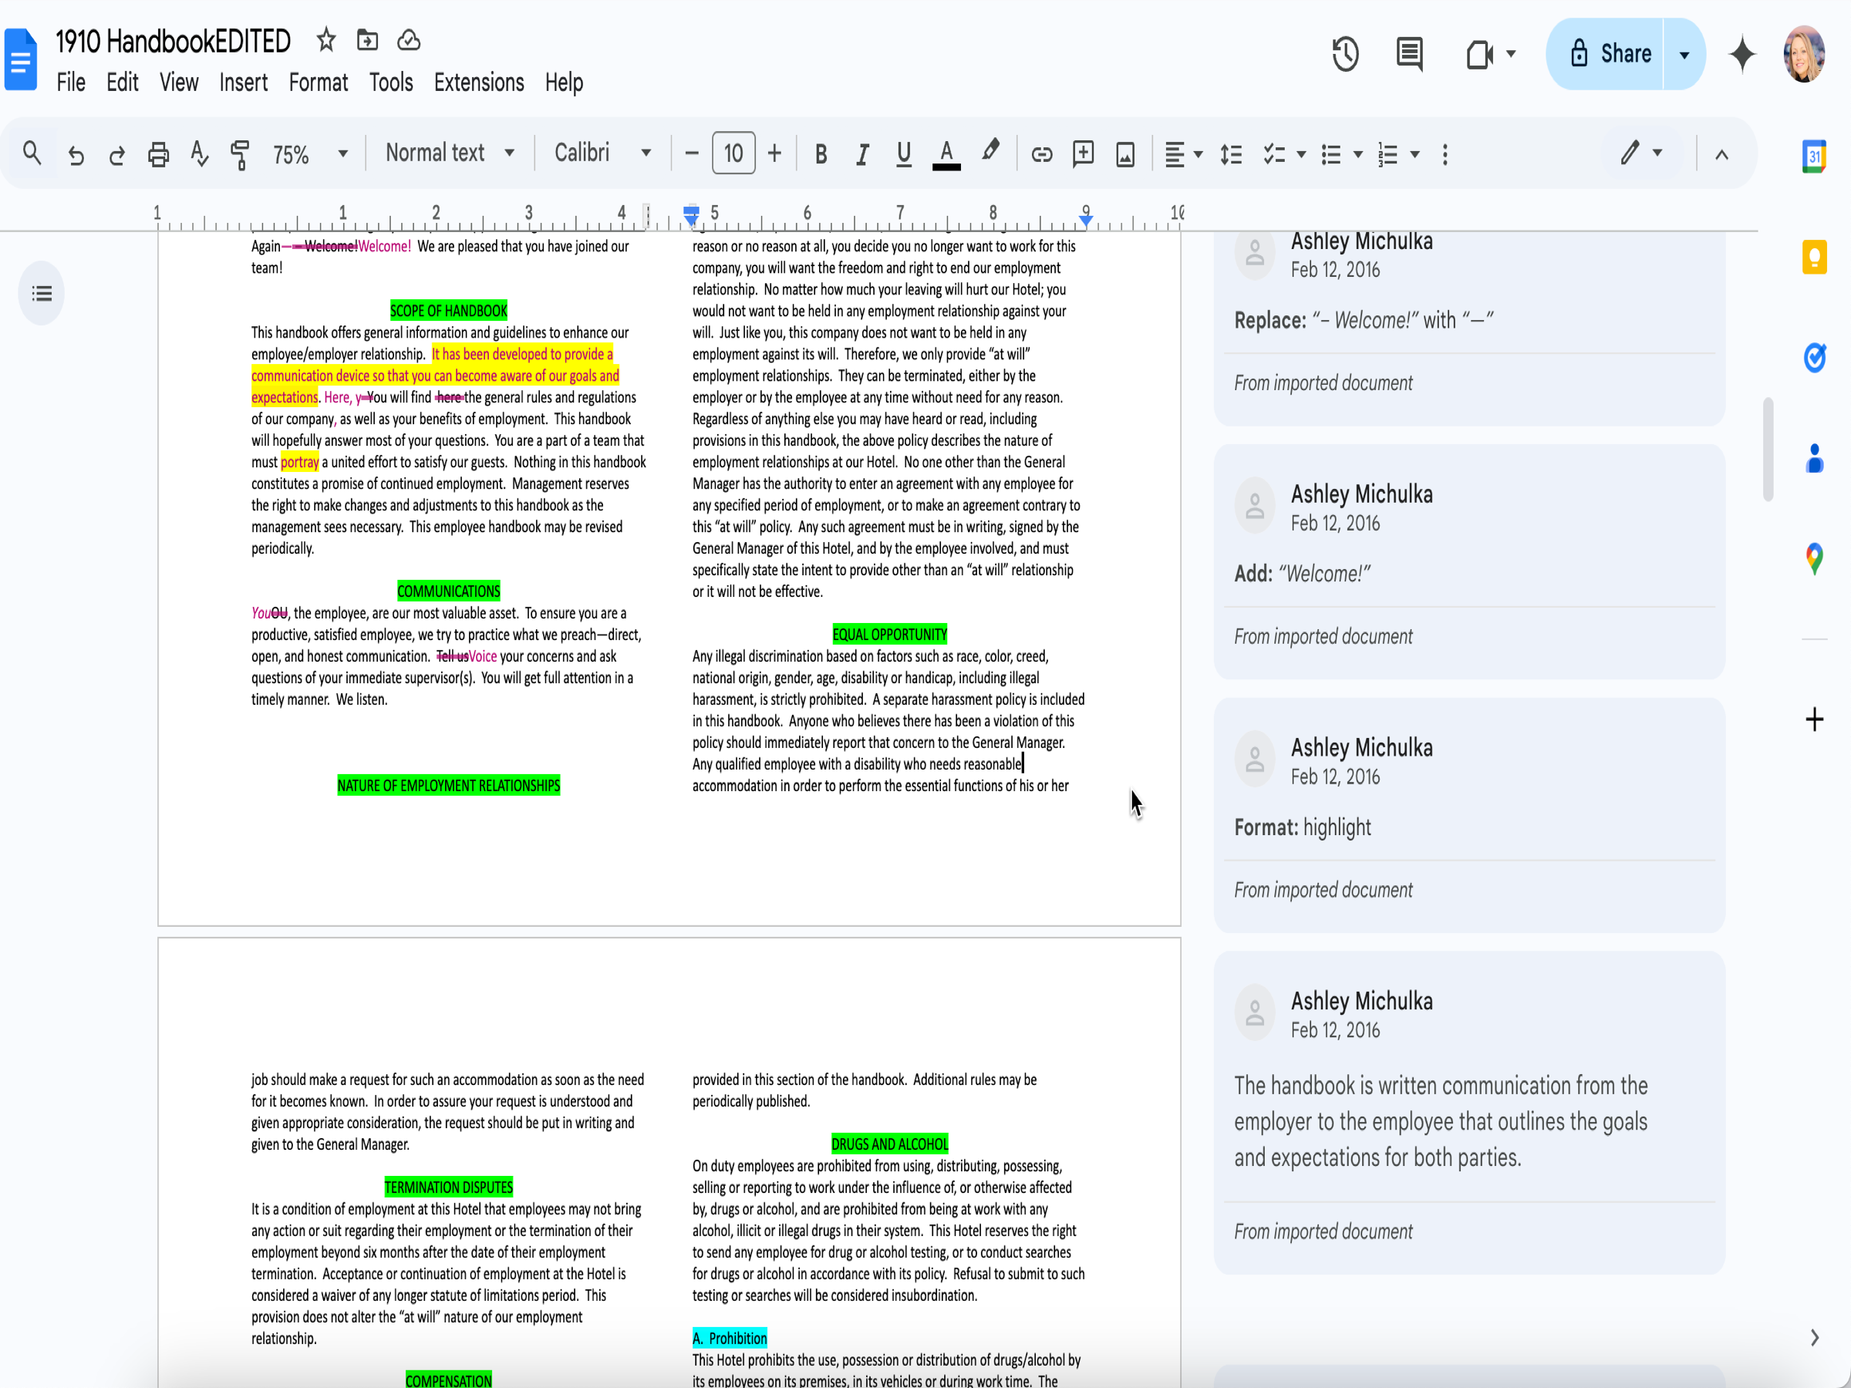
Task: Click the font size input field
Action: [x=733, y=154]
